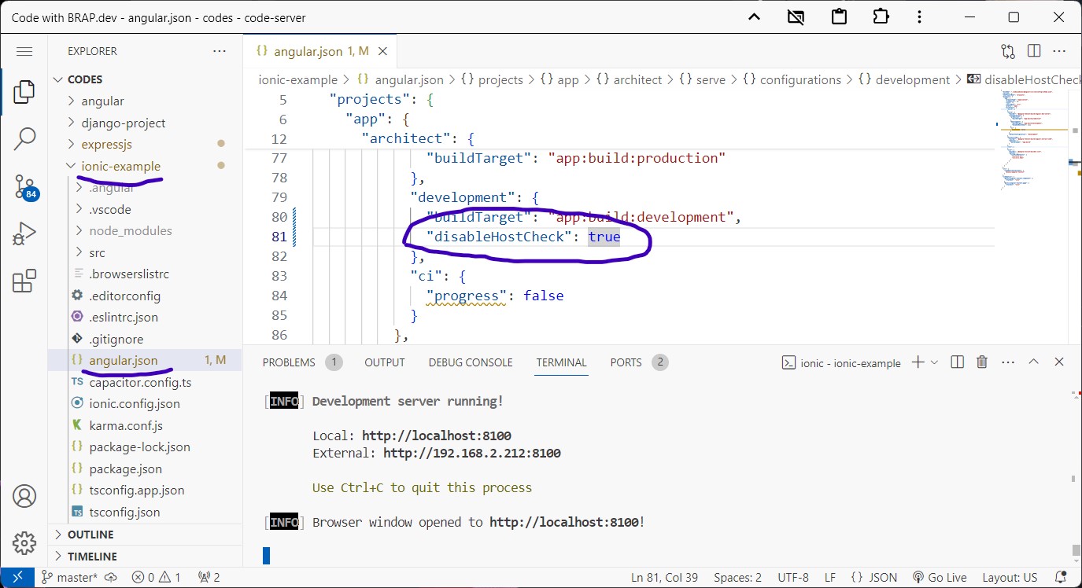Open the Run and Debug view
Viewport: 1082px width, 588px height.
point(24,233)
